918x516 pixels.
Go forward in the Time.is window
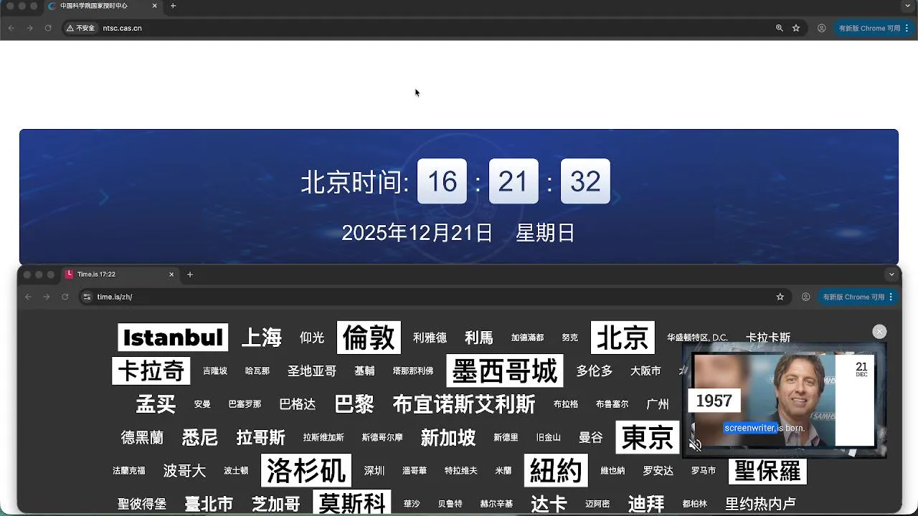coord(47,297)
